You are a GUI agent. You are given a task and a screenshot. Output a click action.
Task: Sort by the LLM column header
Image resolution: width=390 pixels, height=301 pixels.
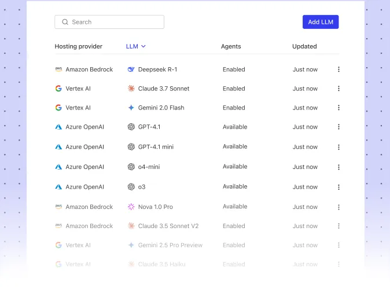coord(135,46)
